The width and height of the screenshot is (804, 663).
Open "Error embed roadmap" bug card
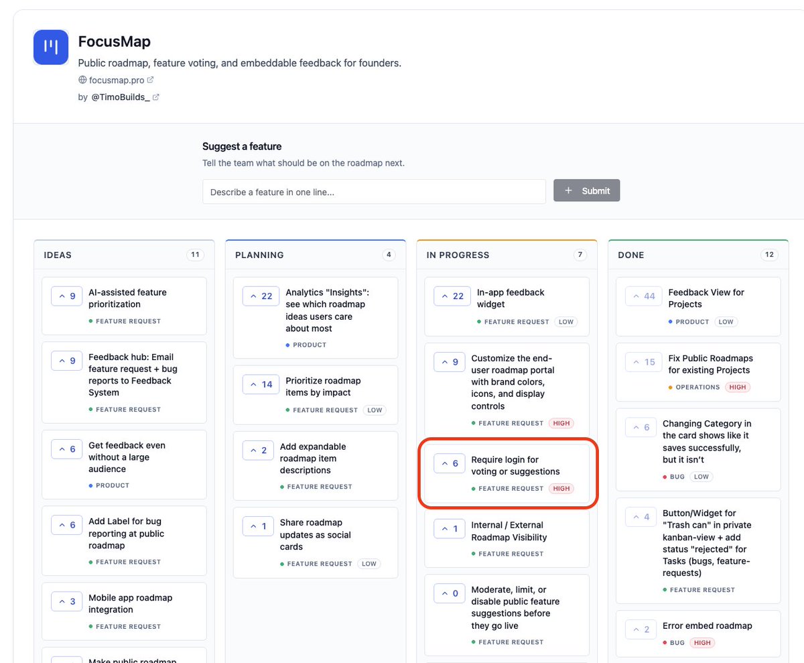pos(698,634)
